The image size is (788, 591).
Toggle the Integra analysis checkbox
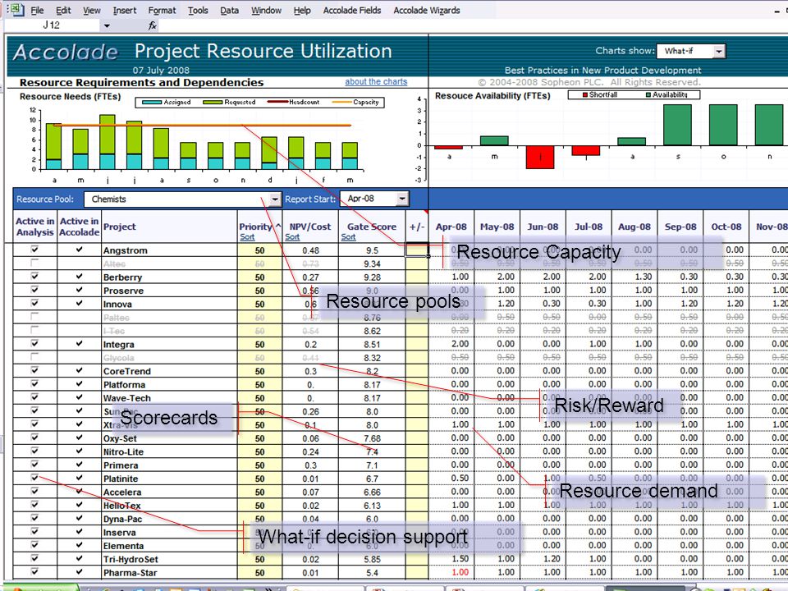pos(34,343)
